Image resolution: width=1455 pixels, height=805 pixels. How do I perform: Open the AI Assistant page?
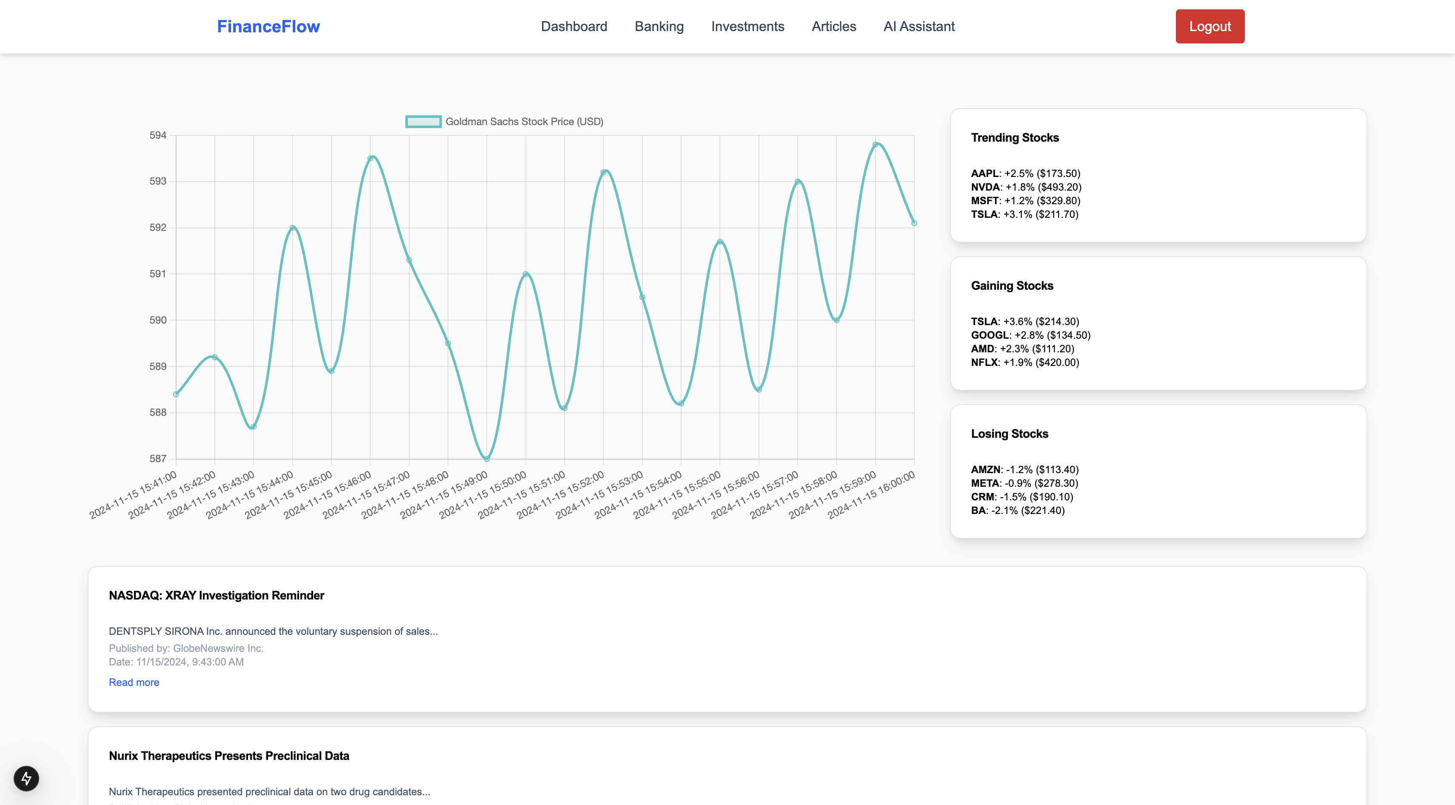pyautogui.click(x=919, y=26)
